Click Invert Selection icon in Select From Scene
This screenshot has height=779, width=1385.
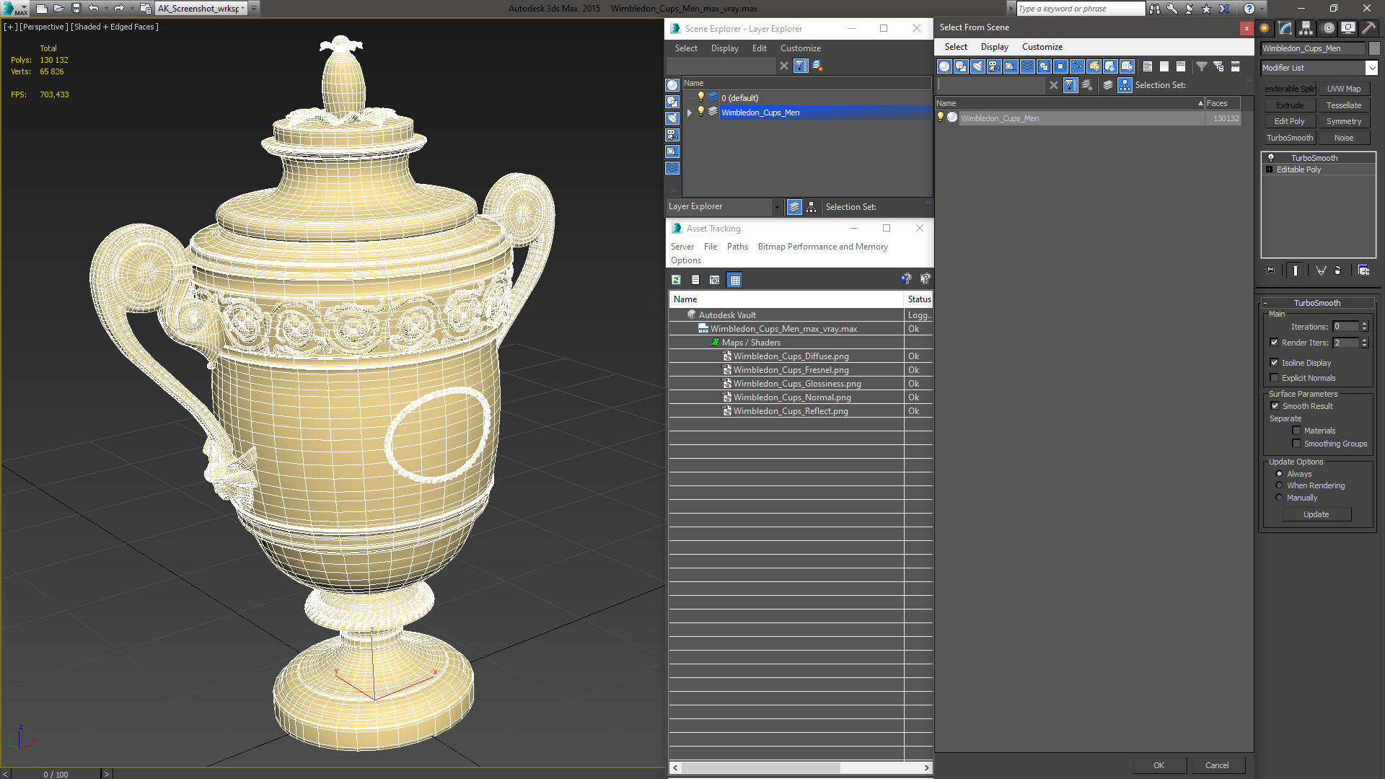[1181, 66]
